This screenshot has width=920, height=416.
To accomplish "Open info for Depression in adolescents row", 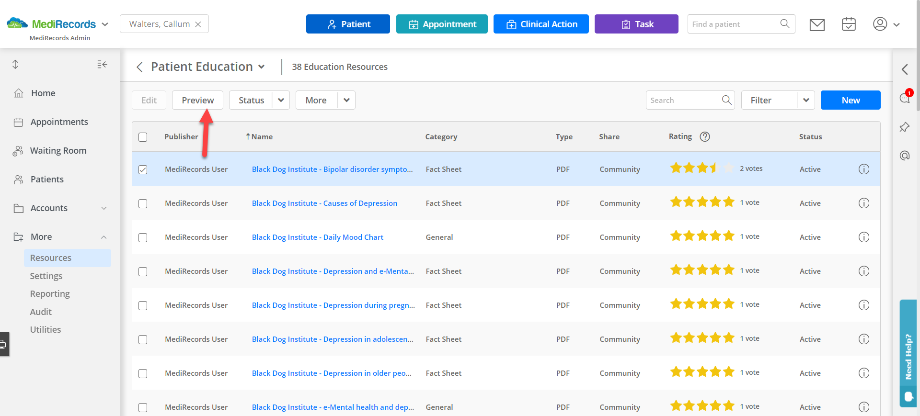I will (864, 339).
